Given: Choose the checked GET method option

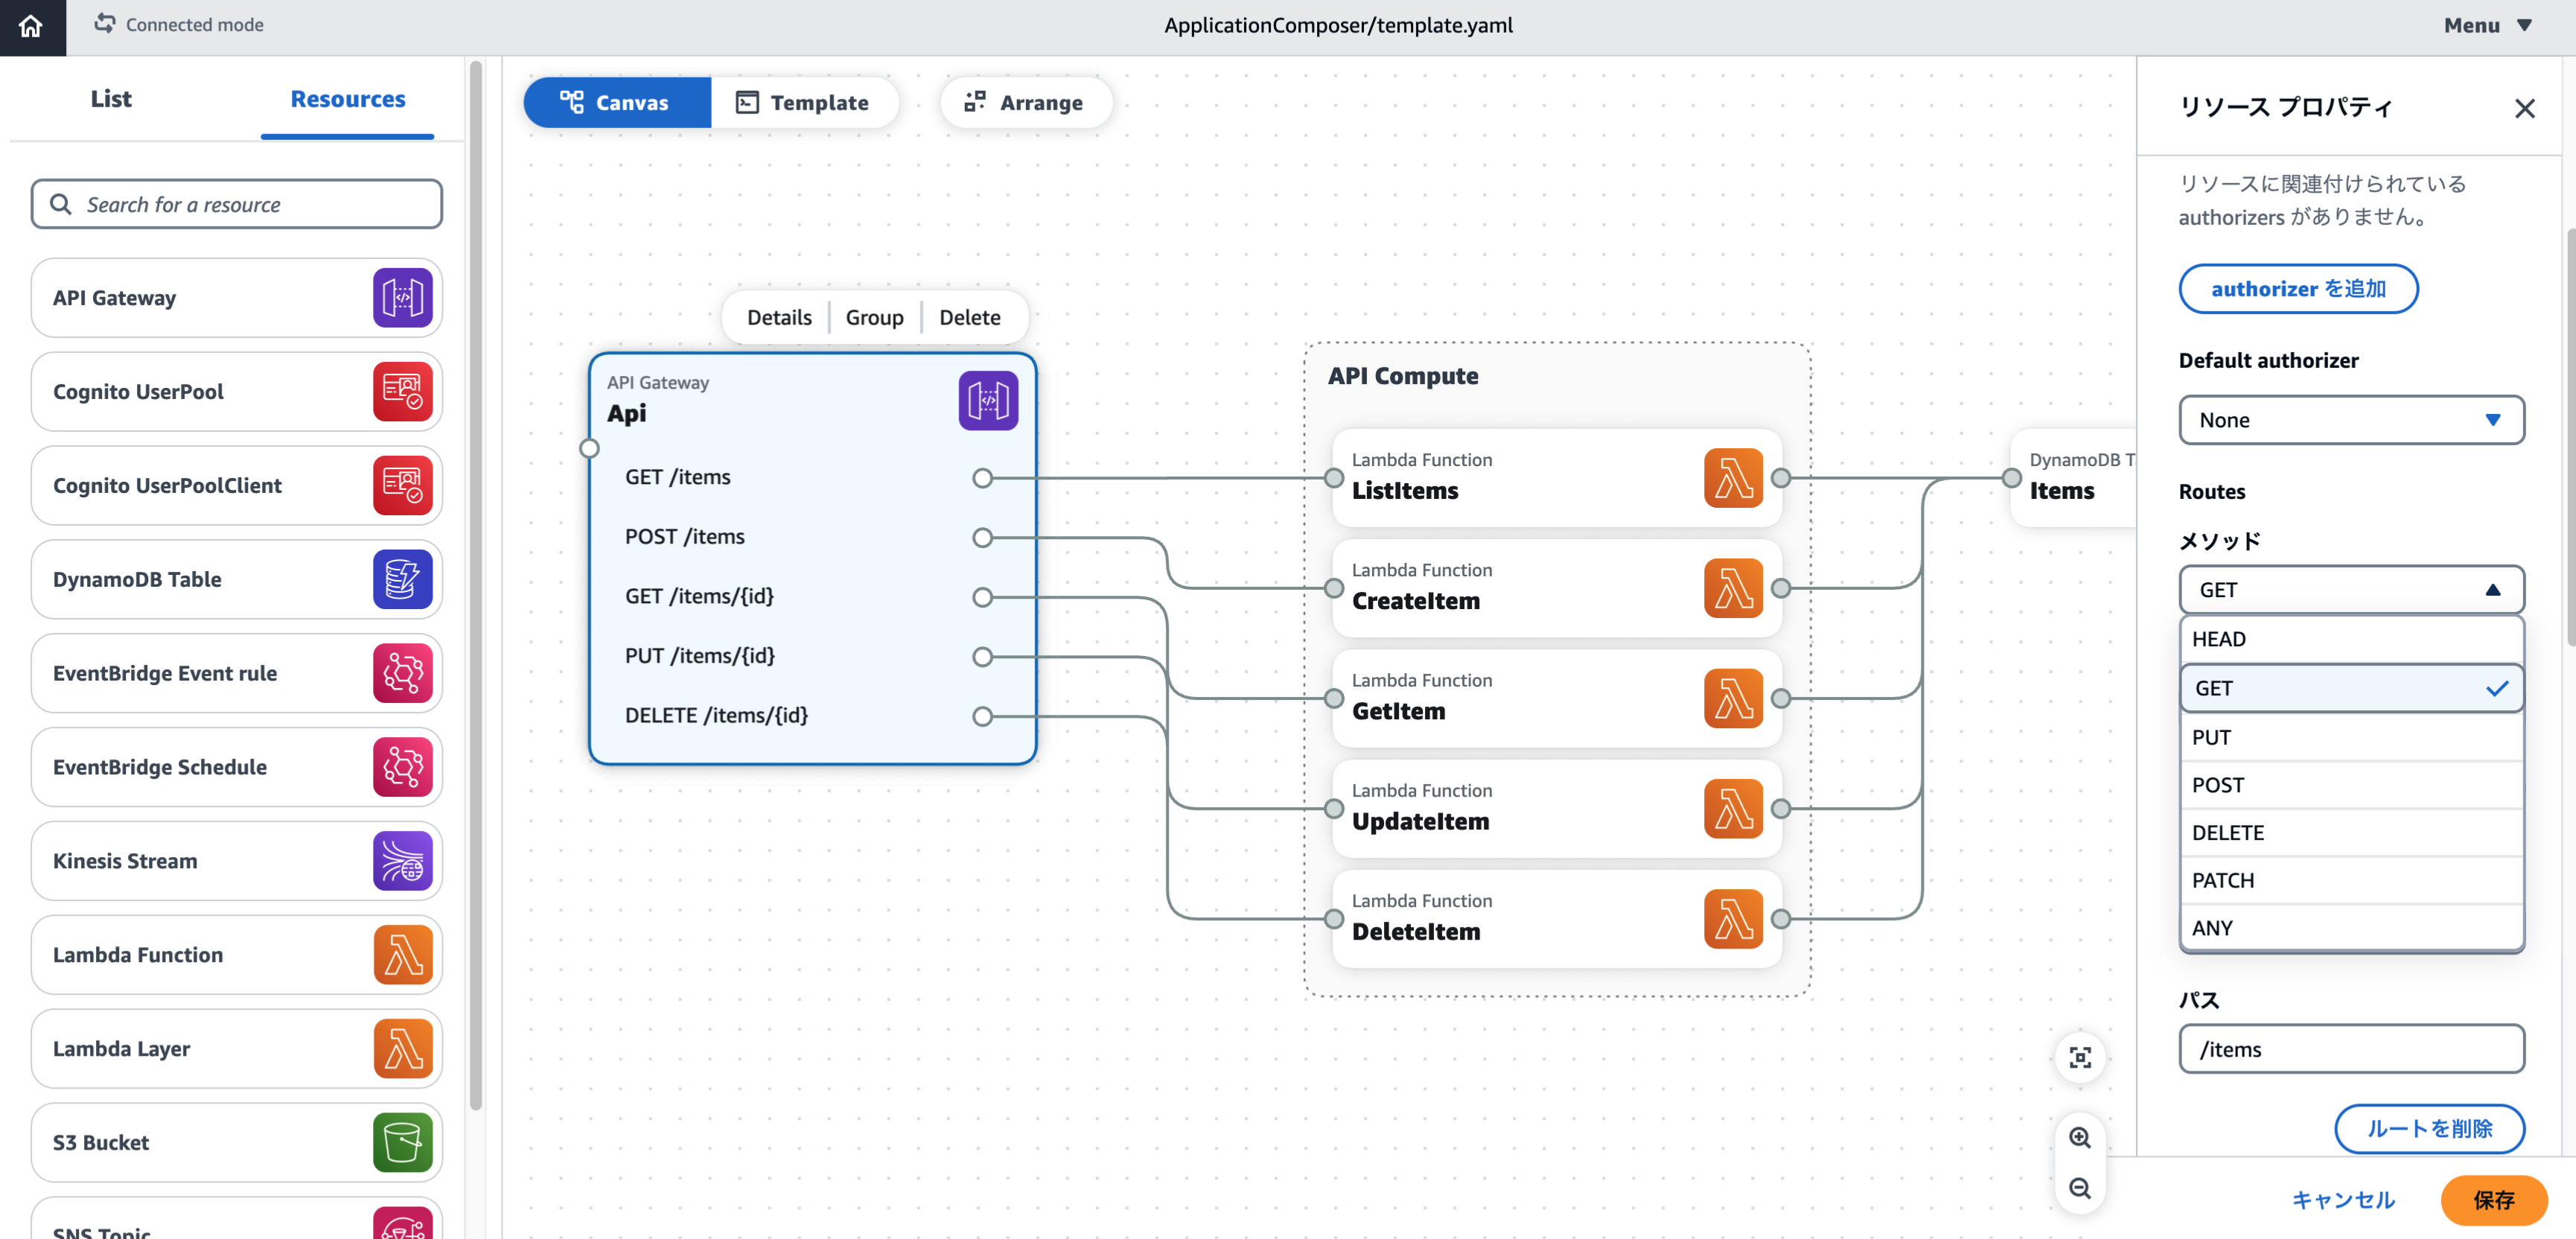Looking at the screenshot, I should [x=2351, y=688].
